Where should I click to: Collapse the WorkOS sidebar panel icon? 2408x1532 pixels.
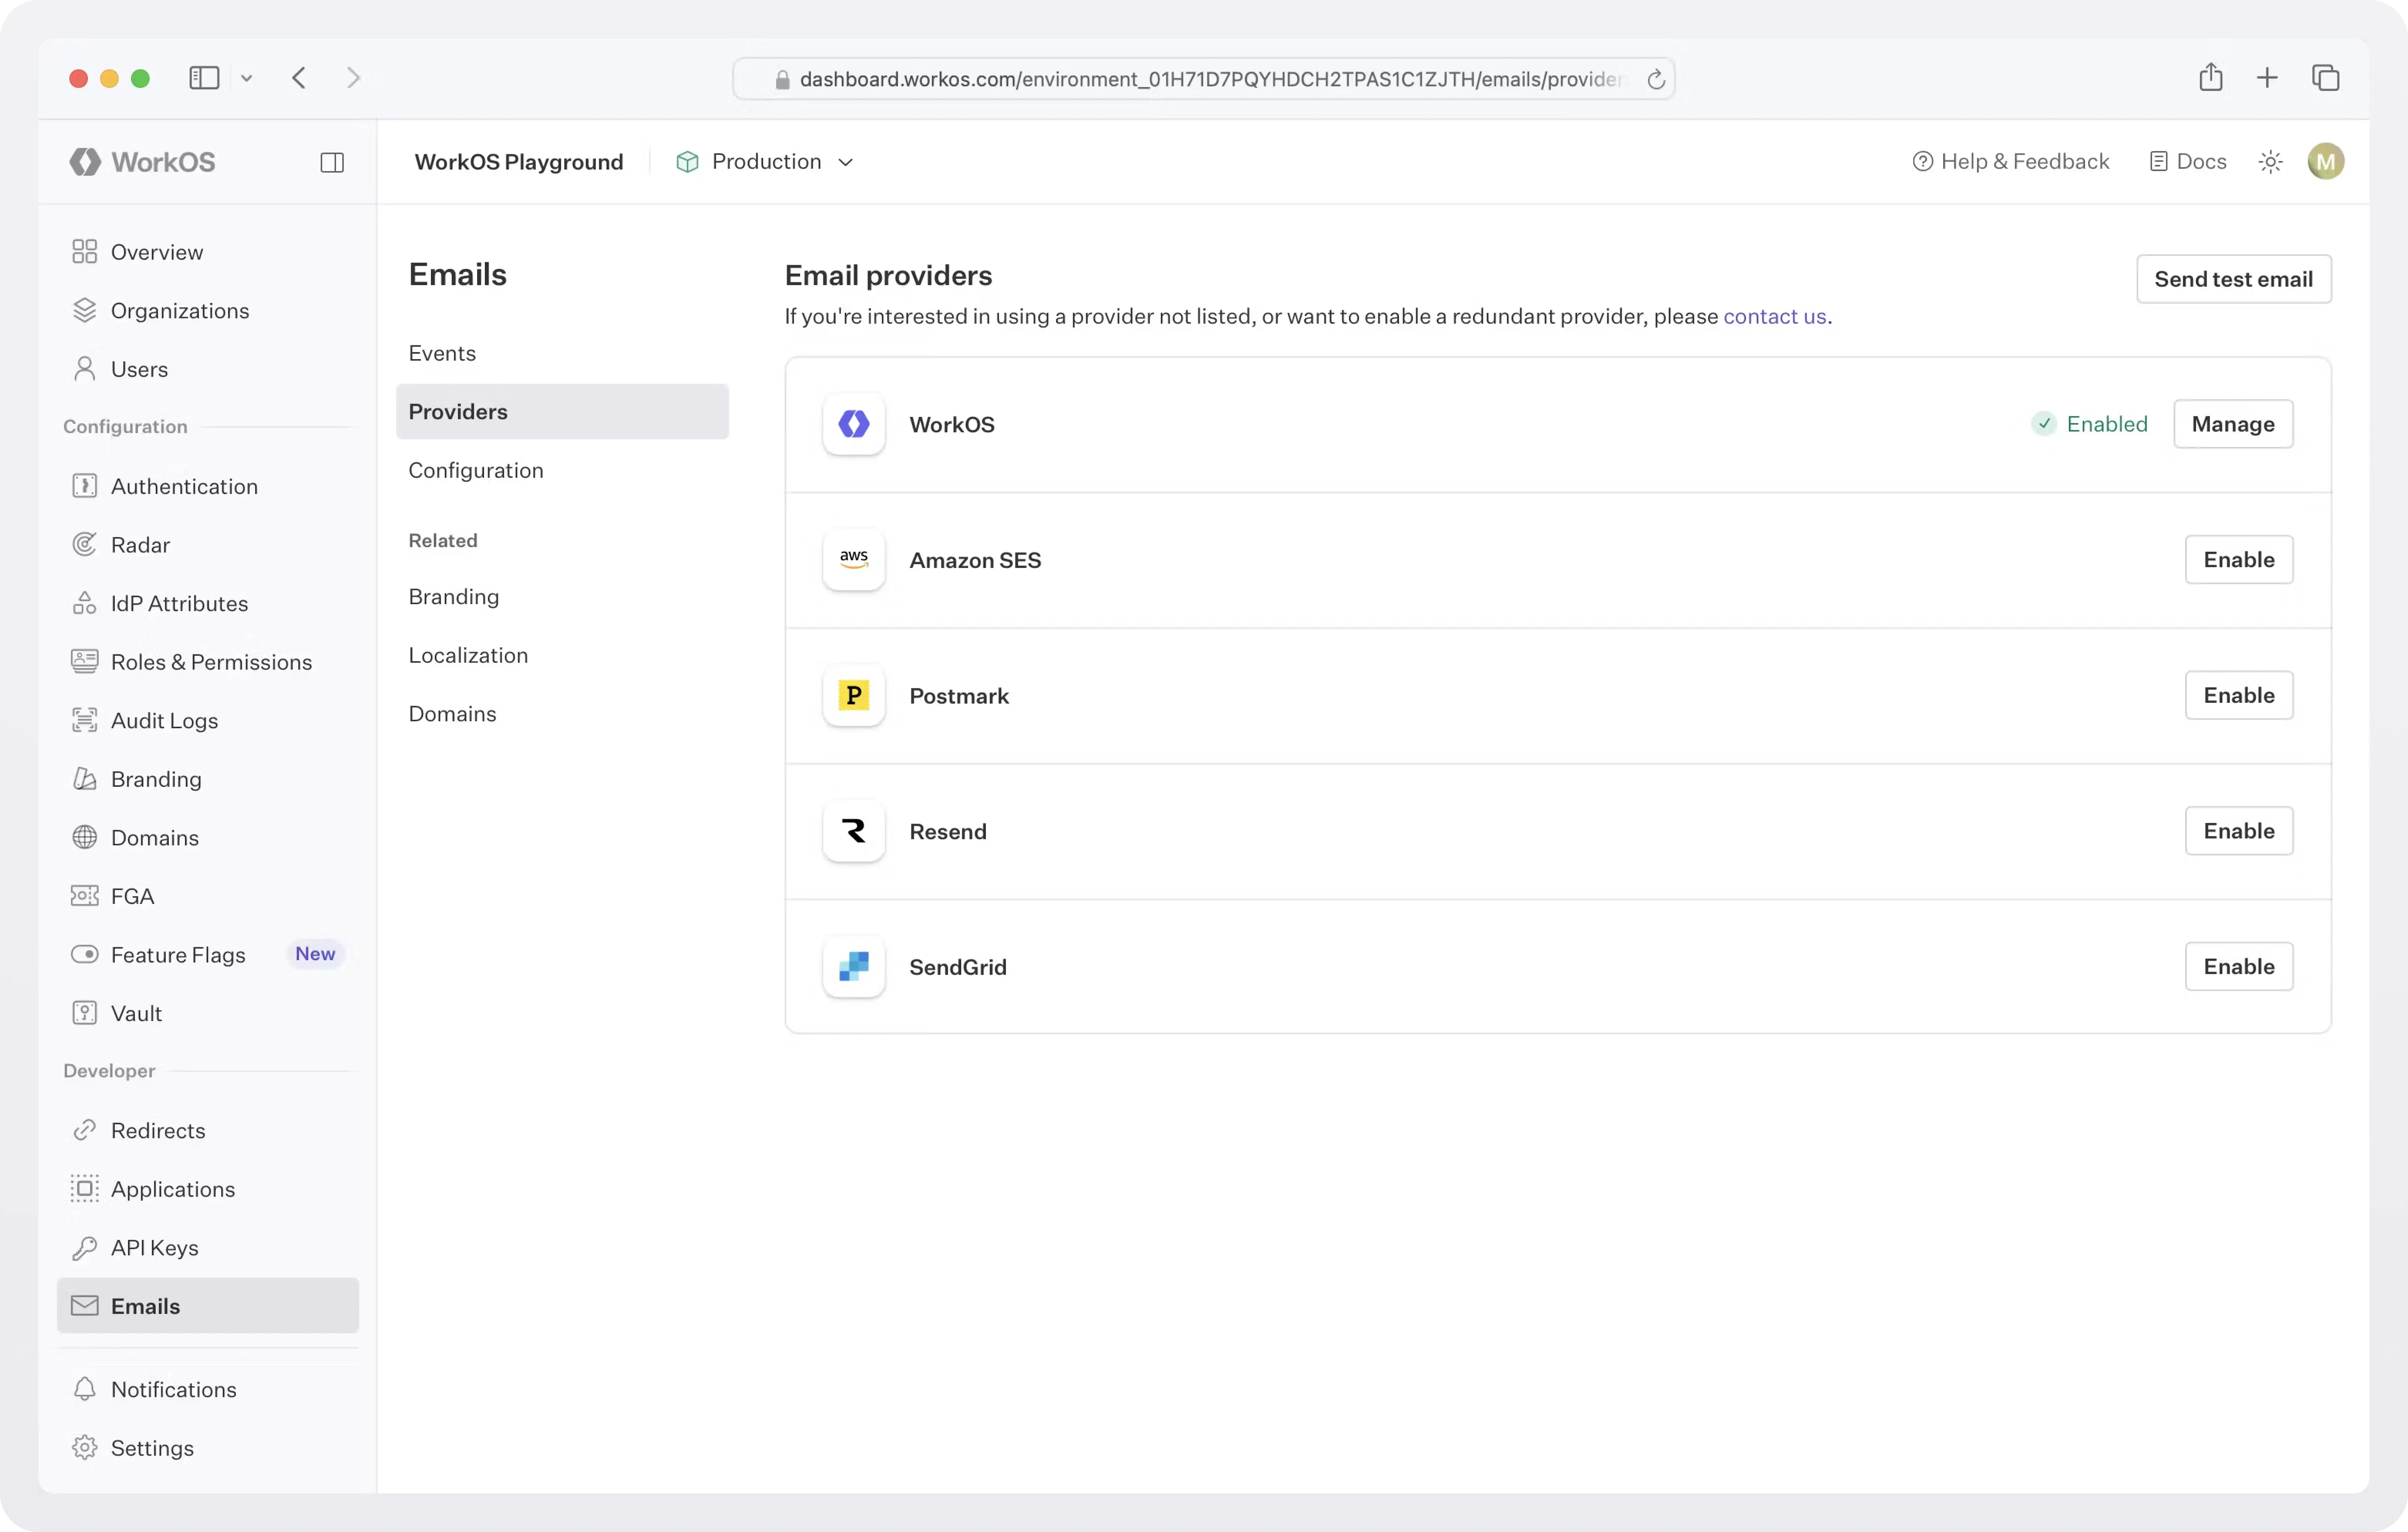click(x=332, y=162)
